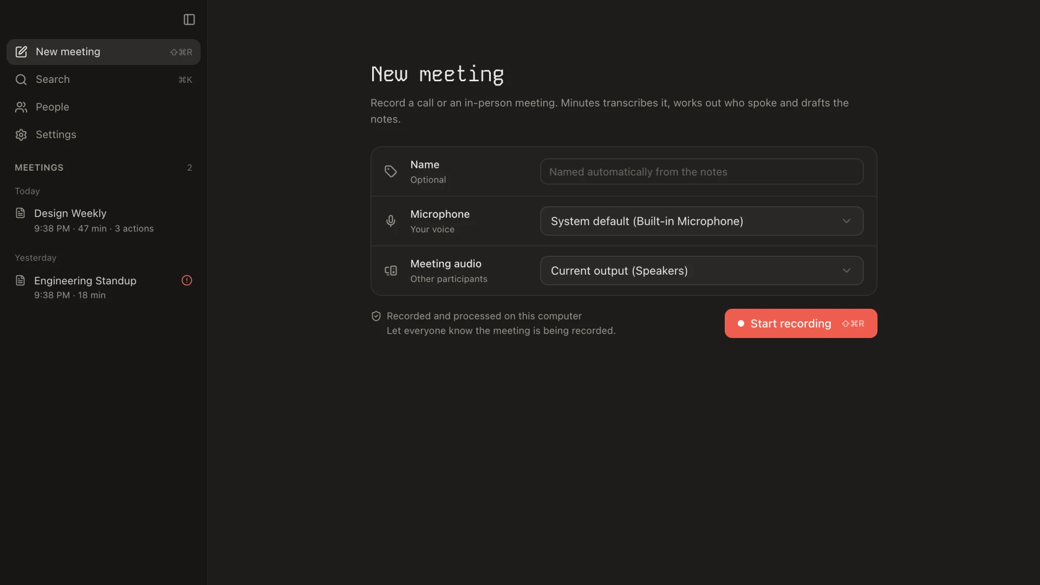Viewport: 1040px width, 585px height.
Task: Click the 'Yesterday' group label
Action: pyautogui.click(x=35, y=258)
